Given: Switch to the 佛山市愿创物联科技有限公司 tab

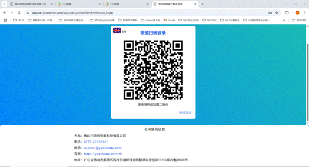Looking at the screenshot, I should 30,4.
